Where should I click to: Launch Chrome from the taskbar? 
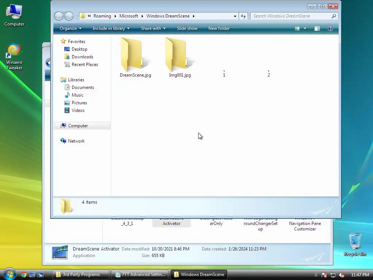coord(23,275)
